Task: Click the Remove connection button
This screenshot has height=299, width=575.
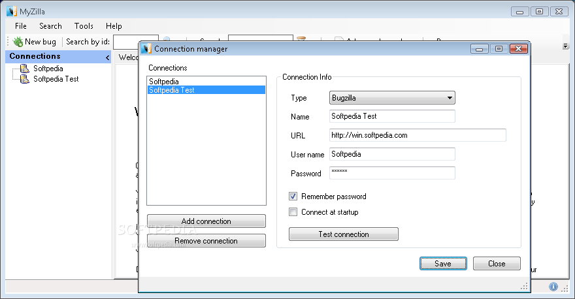Action: [x=206, y=241]
